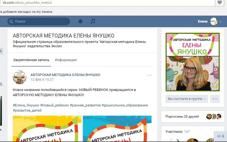The height and width of the screenshot is (142, 227).
Task: Open the 64 online friends chat widget
Action: pyautogui.click(x=221, y=136)
